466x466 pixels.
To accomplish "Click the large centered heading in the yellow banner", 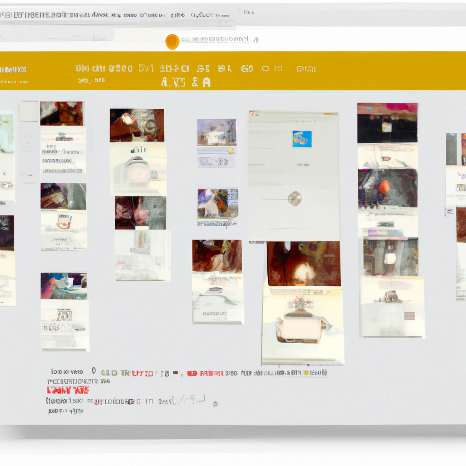I will coord(186,82).
